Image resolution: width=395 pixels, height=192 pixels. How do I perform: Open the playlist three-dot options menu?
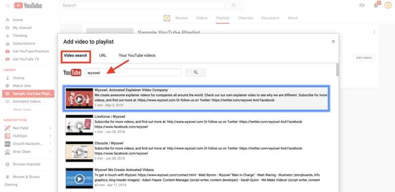coord(374,32)
